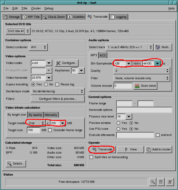Open the audio Filter selector

pos(142,78)
